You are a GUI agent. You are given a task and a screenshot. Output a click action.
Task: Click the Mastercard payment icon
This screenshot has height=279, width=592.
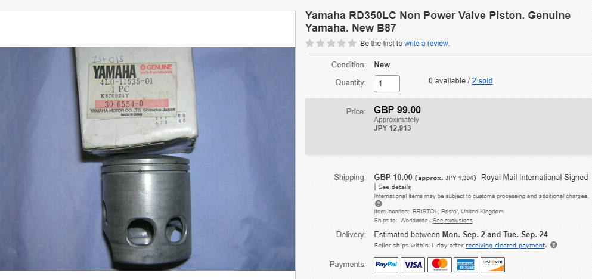(x=439, y=265)
